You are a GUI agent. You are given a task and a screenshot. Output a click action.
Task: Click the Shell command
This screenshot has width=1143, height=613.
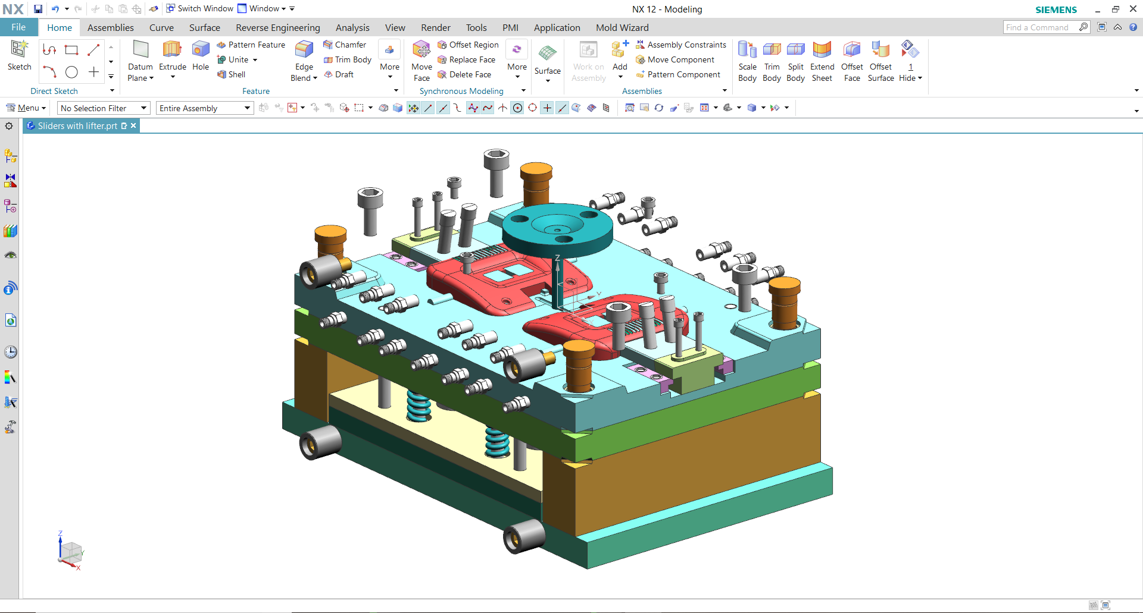coord(231,74)
